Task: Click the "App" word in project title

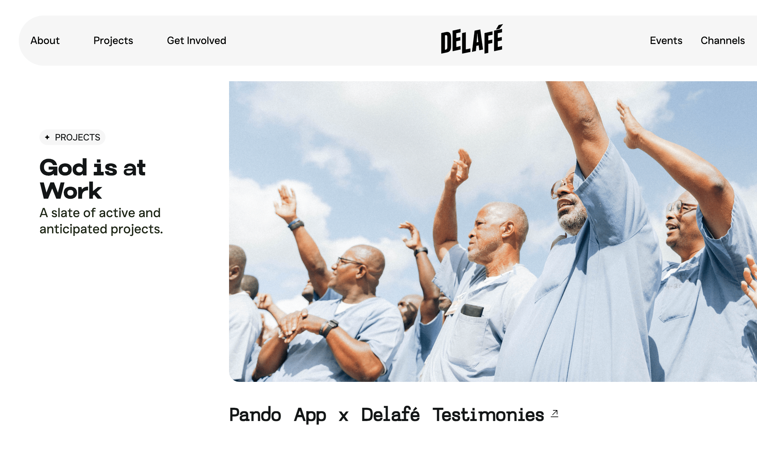Action: [310, 416]
